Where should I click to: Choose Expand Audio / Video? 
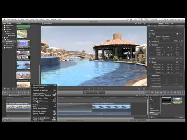[44, 98]
